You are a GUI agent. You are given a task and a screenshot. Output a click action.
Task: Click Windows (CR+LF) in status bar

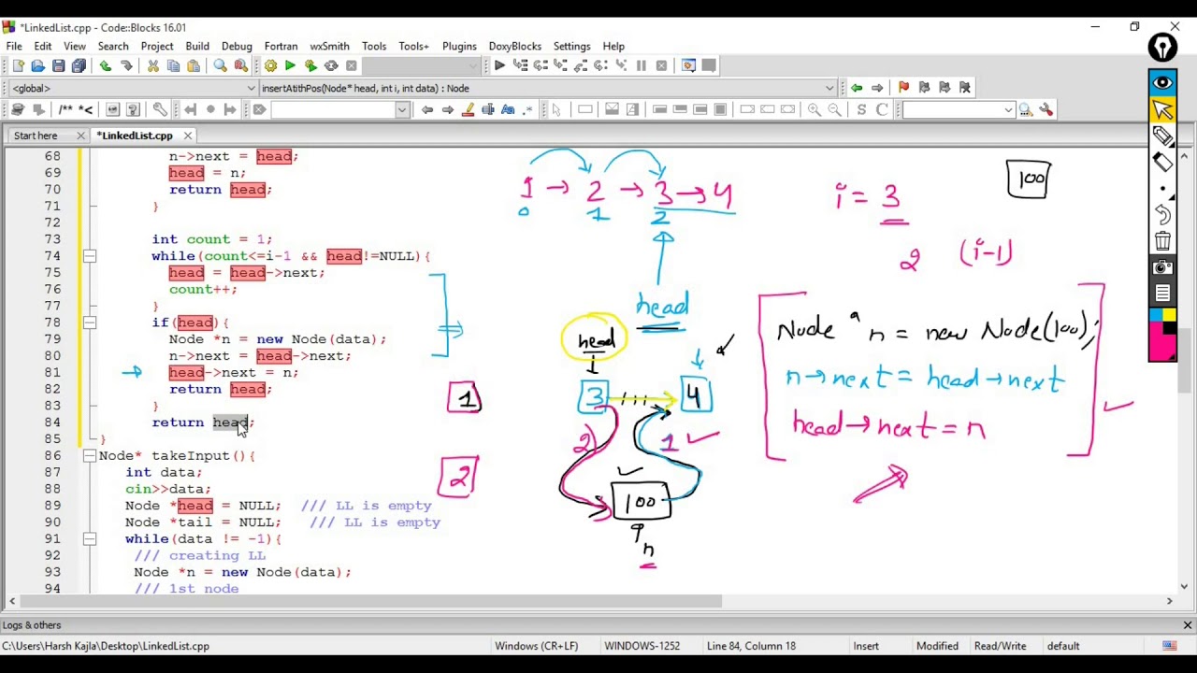(536, 646)
